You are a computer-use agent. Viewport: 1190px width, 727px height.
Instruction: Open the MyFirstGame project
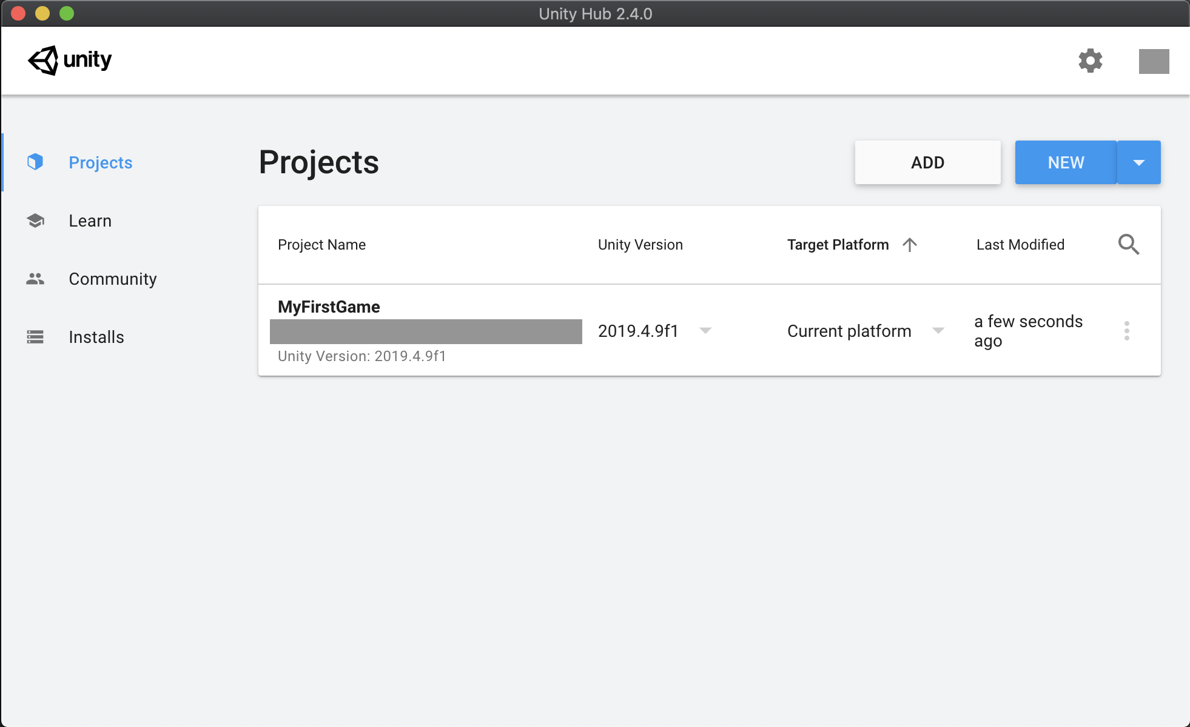[x=329, y=307]
